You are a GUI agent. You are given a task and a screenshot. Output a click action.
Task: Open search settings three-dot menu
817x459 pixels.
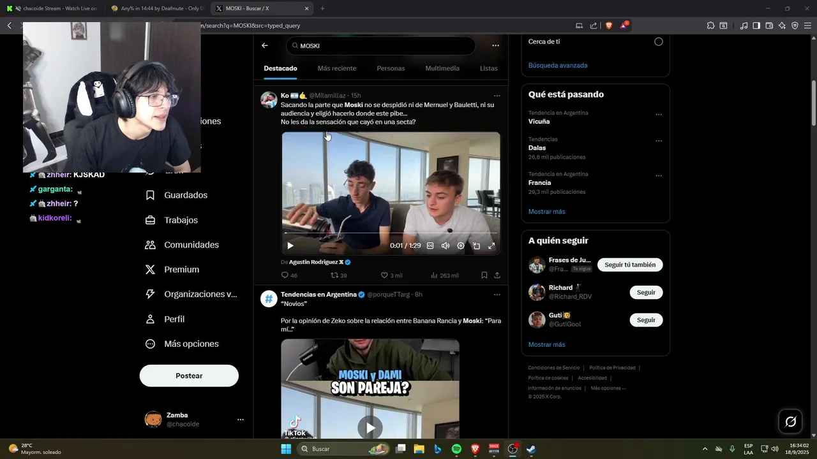click(x=495, y=46)
